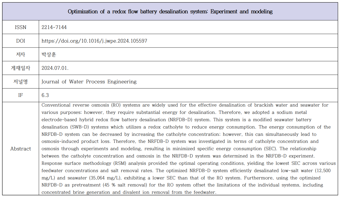Click the 저자 label cell
Viewport: 342px width, 199px height.
(21, 55)
